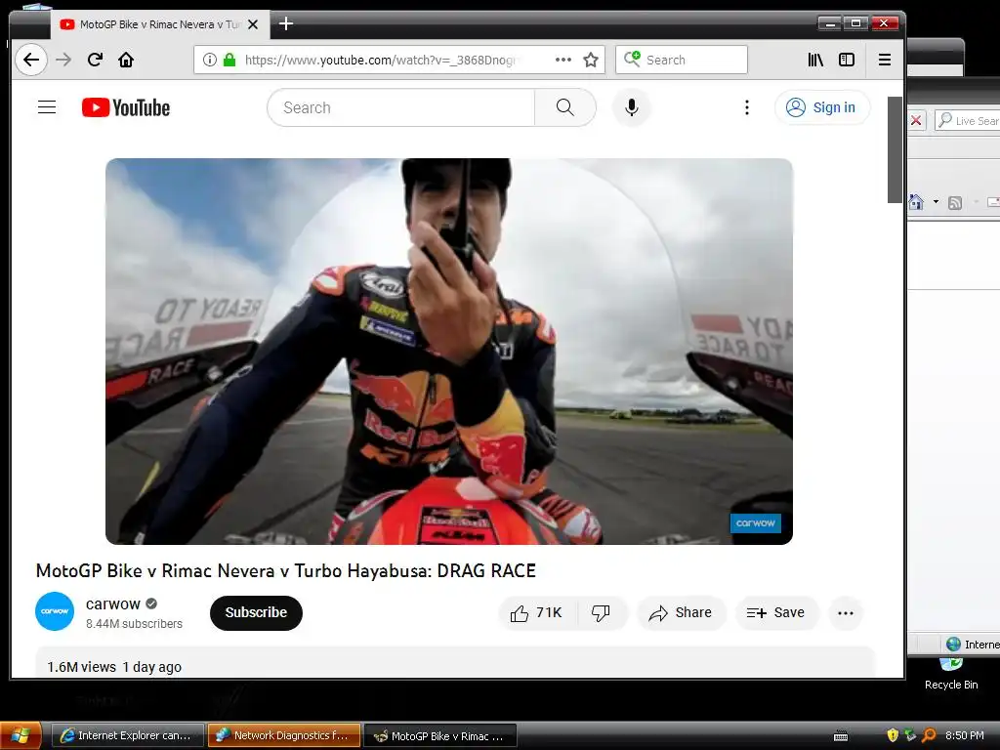Open the on-screen keyboard tray icon
The width and height of the screenshot is (1000, 750).
click(841, 736)
